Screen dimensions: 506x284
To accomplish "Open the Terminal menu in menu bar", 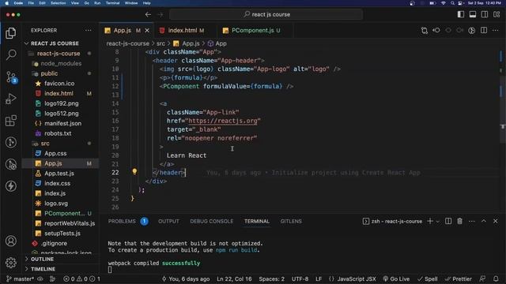I will [112, 3].
